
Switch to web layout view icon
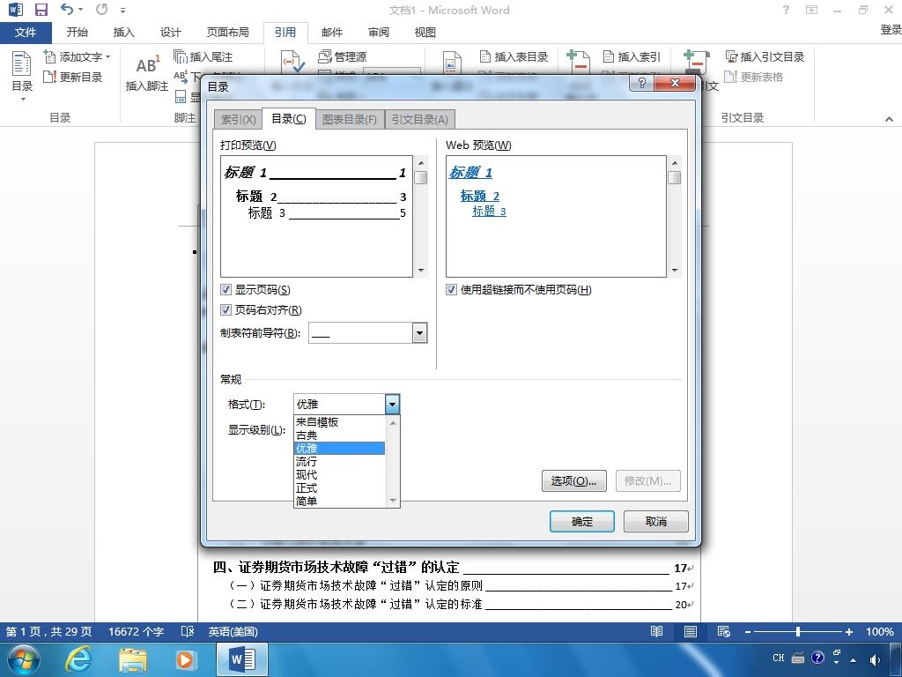click(x=724, y=631)
